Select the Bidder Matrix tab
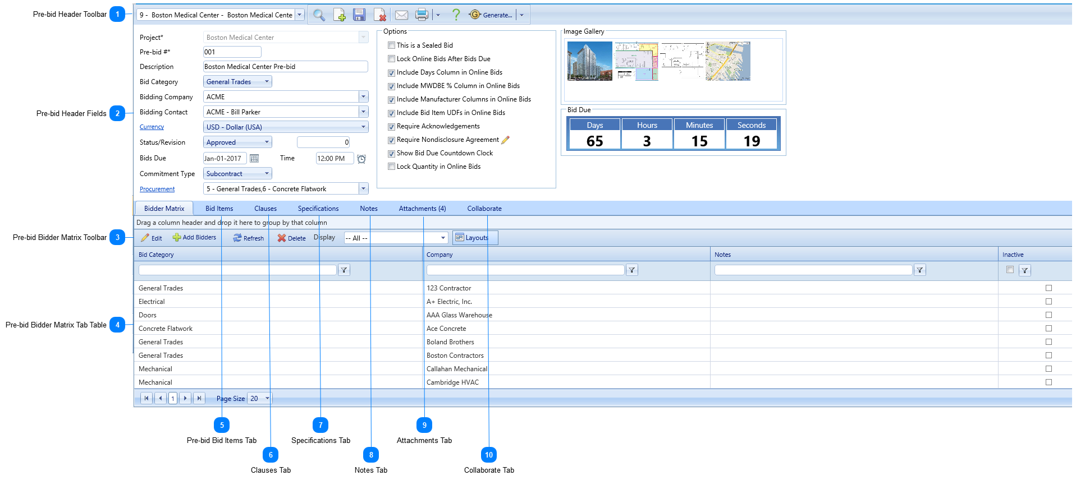The width and height of the screenshot is (1076, 480). coord(164,209)
